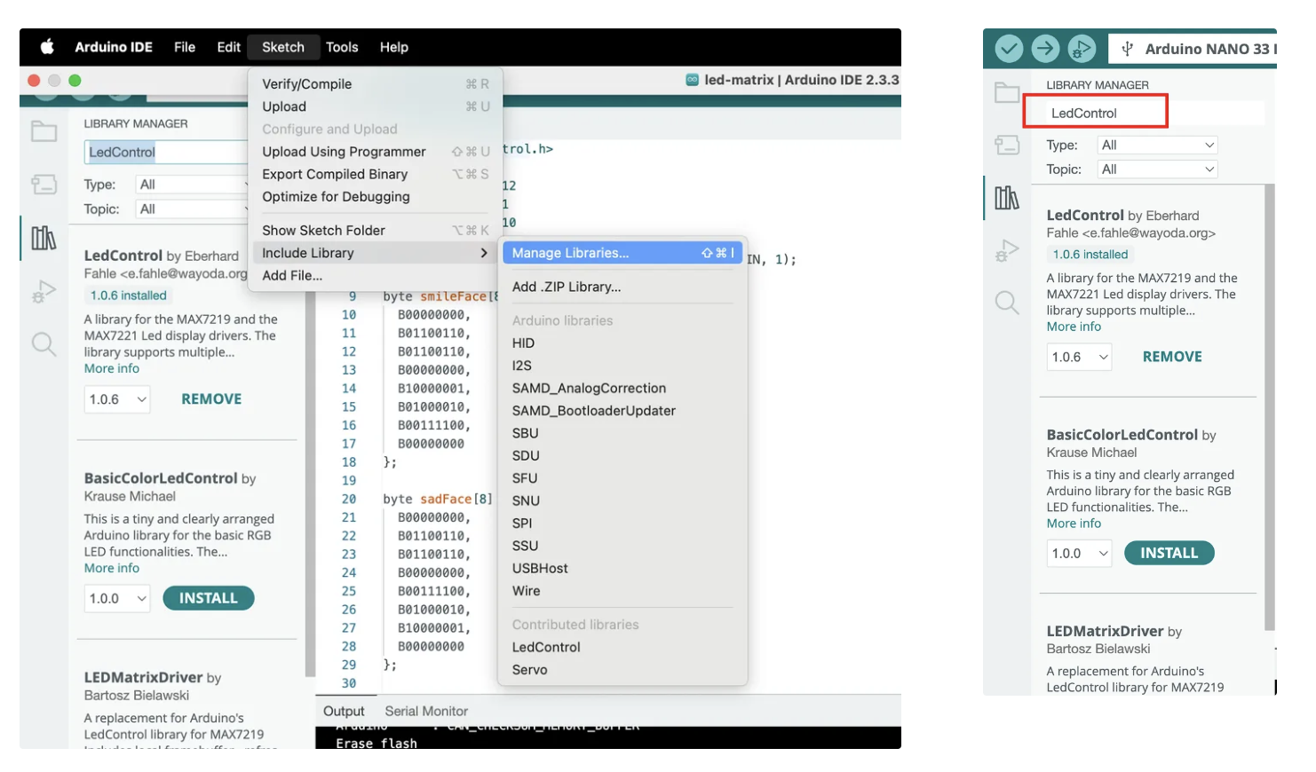1316x772 pixels.
Task: Include SAMD_BootloaderUpdater library
Action: 622,411
